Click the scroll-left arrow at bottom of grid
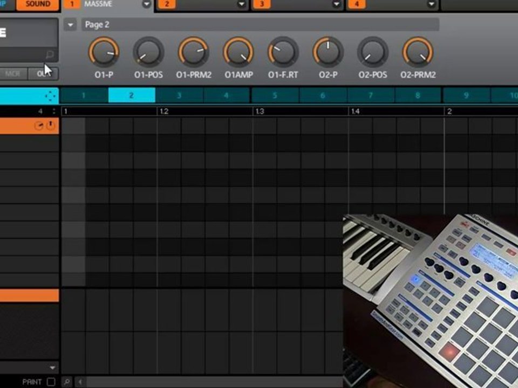Viewport: 518px width, 388px height. (x=80, y=382)
